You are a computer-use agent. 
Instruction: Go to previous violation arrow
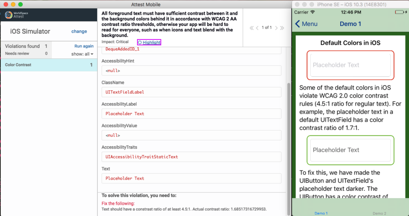pos(257,28)
